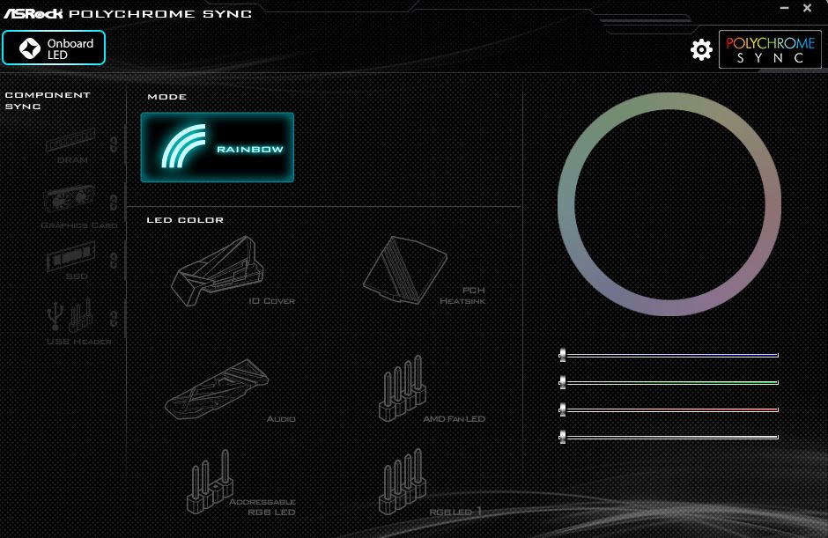Select the USB Header component icon

point(70,314)
